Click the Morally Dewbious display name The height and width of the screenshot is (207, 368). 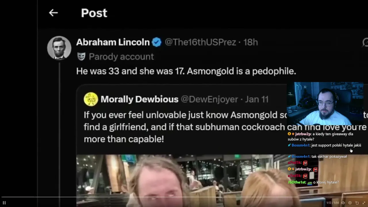pos(139,99)
